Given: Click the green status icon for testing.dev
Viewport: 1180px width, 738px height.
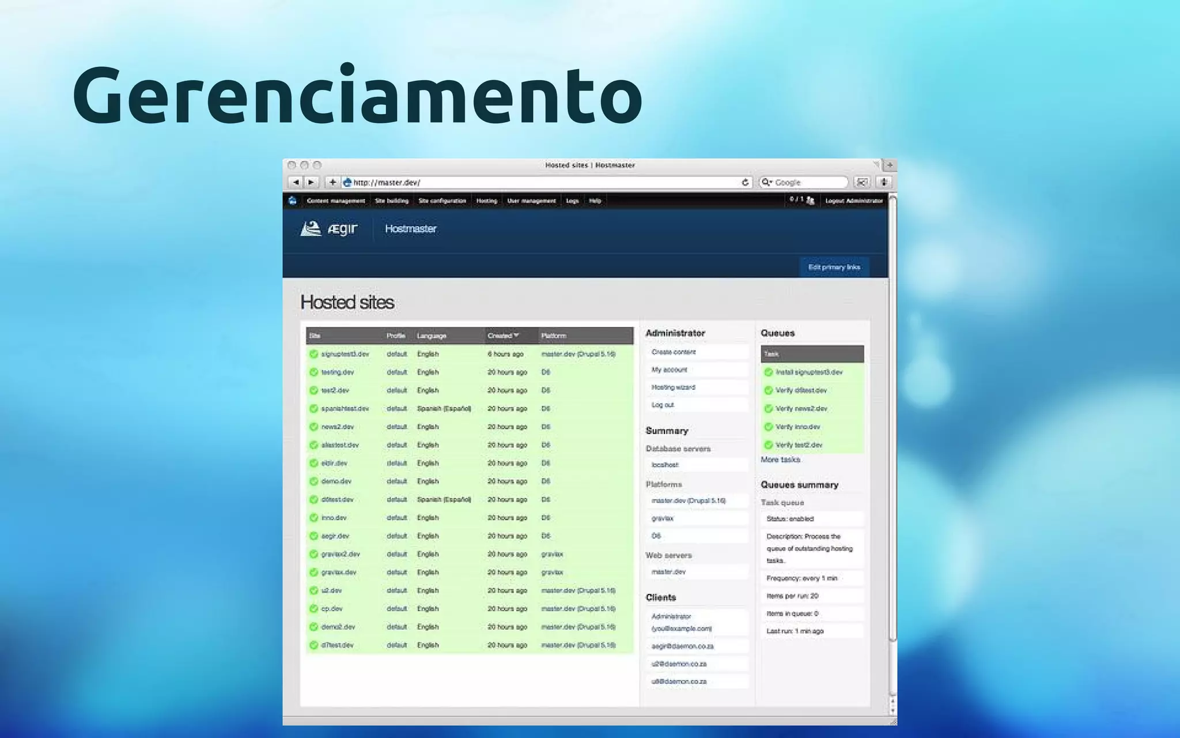Looking at the screenshot, I should point(313,372).
